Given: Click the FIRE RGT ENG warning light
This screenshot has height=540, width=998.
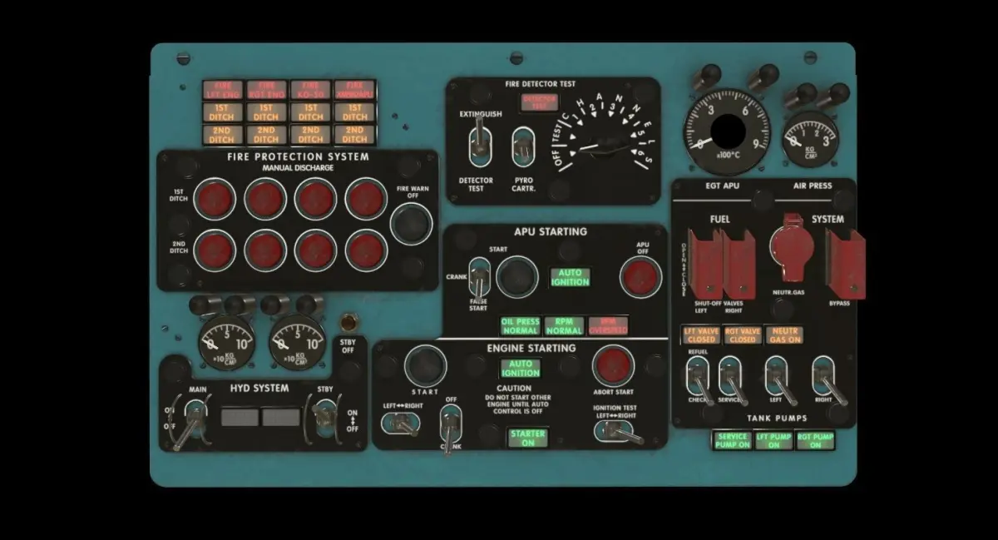Looking at the screenshot, I should click(266, 91).
